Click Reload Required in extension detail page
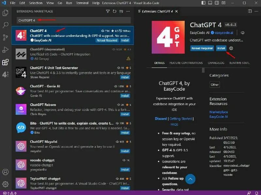 pyautogui.click(x=202, y=48)
